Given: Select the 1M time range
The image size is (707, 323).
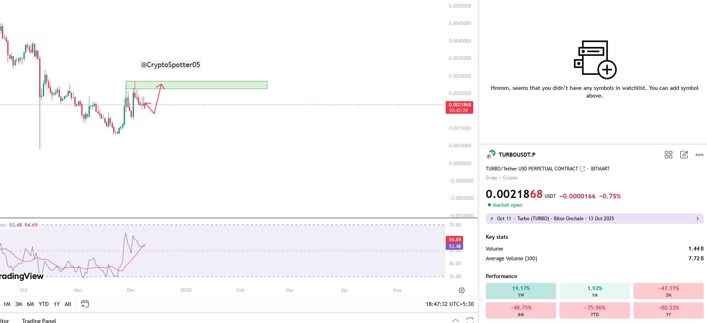Looking at the screenshot, I should coord(7,304).
